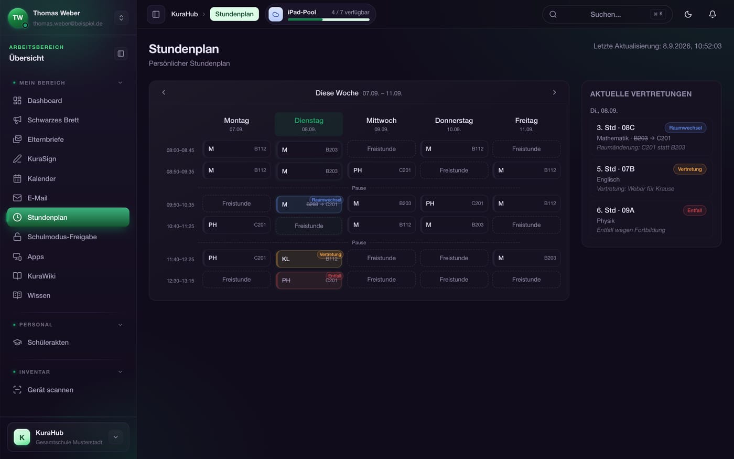Collapse the Personal section
734x459 pixels.
[120, 325]
